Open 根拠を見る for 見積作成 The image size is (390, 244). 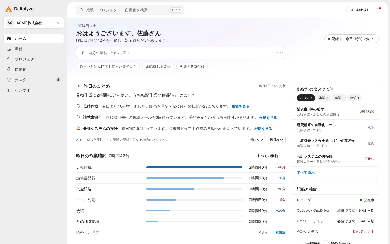pos(240,107)
